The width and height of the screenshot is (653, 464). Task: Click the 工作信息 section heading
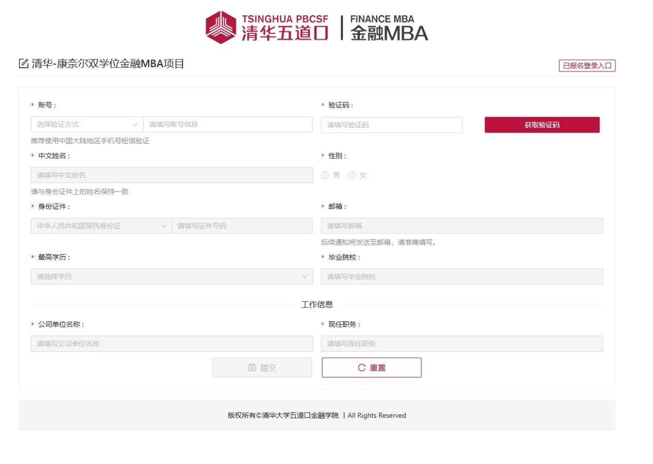(x=317, y=304)
